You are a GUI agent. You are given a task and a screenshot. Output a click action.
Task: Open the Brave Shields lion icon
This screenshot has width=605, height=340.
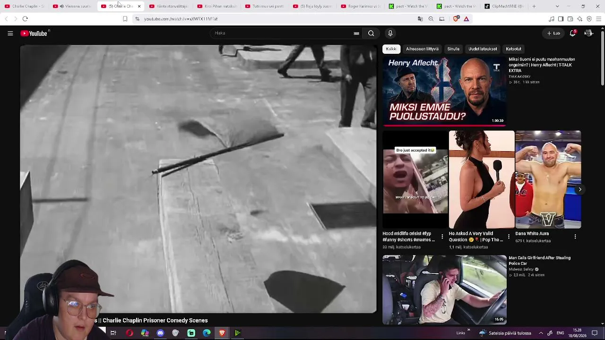point(456,19)
